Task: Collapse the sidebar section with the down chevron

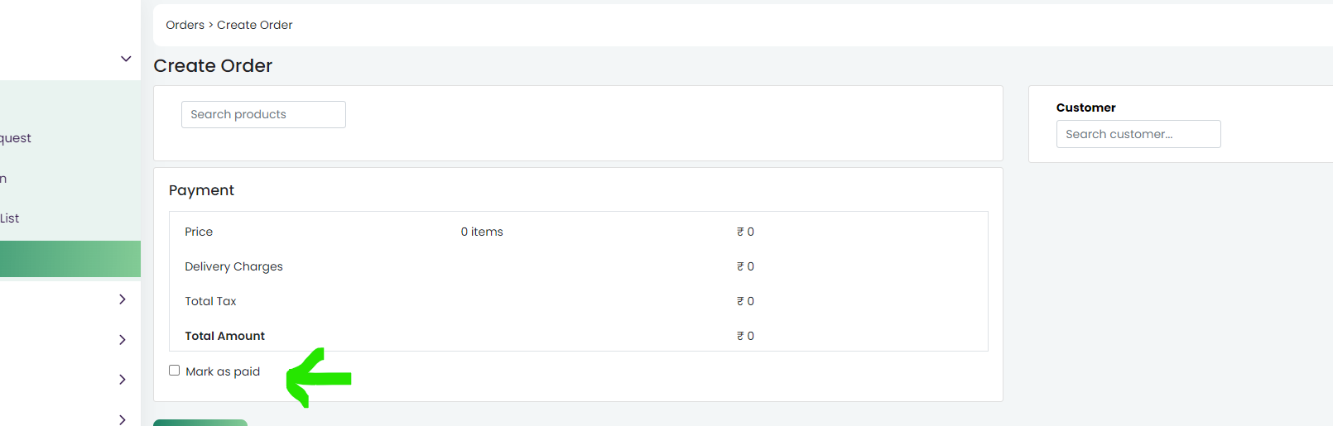Action: tap(126, 59)
